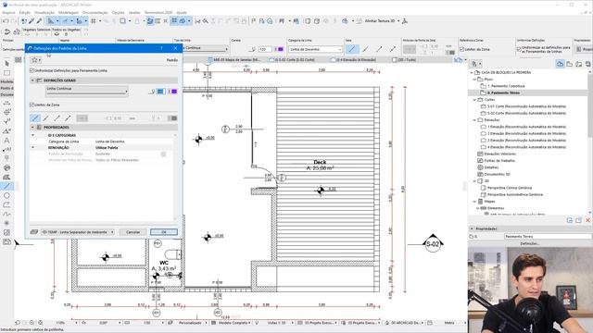This screenshot has height=333, width=593.
Task: Click the dialog help question mark
Action: click(x=162, y=48)
